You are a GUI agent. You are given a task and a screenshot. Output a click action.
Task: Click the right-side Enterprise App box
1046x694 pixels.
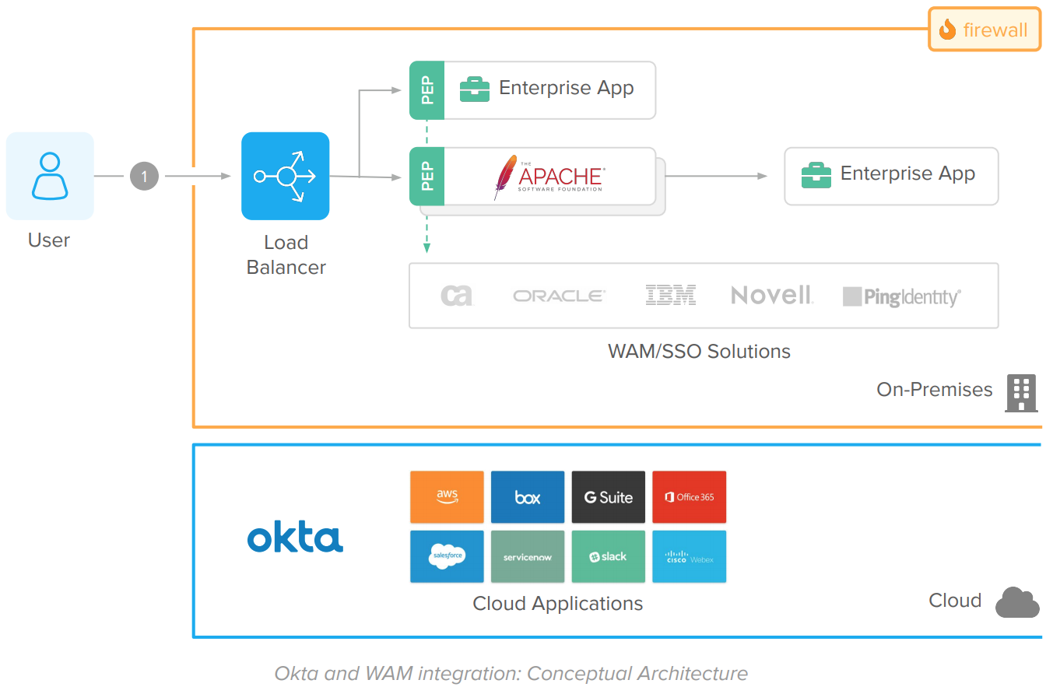tap(891, 176)
